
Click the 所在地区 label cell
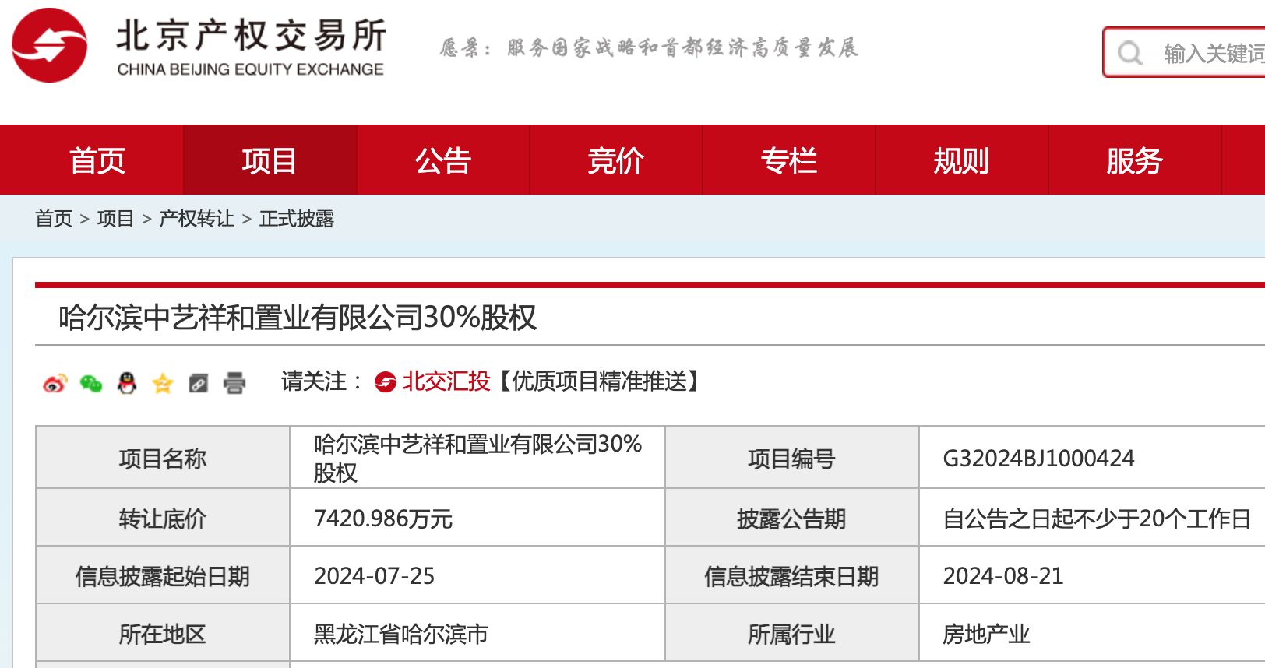coord(163,633)
